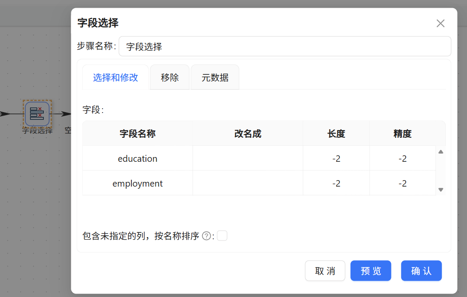
Task: Click the 精度 column header
Action: 403,134
